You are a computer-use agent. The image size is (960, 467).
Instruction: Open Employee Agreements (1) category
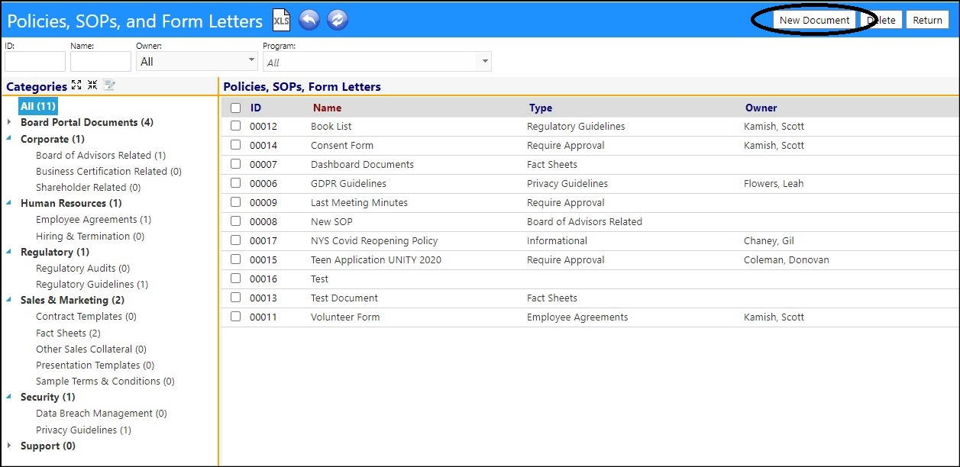(93, 219)
